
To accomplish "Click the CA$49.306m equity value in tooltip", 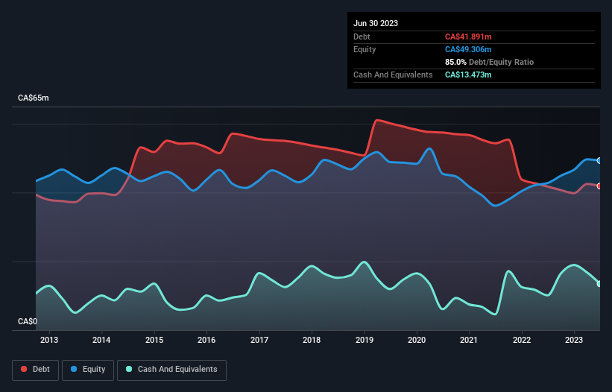I will [468, 49].
